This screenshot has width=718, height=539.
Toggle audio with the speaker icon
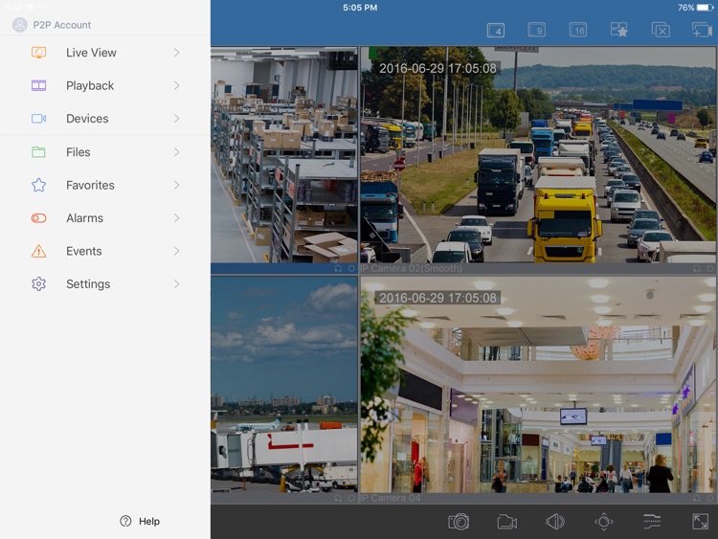[555, 522]
